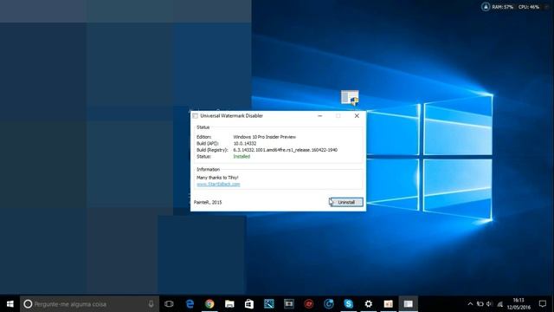Open Skype from the taskbar
Viewport: 554px width, 312px height.
348,304
